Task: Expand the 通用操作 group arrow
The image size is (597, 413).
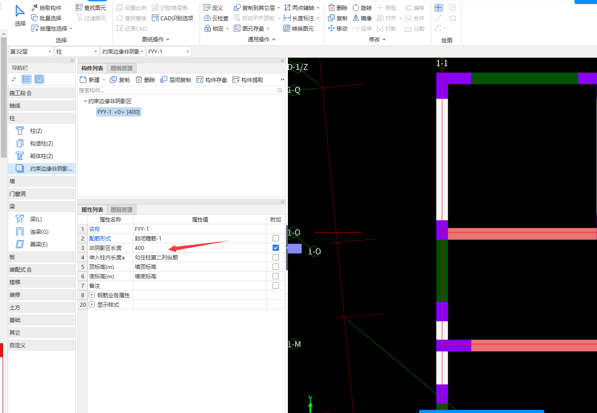Action: click(x=273, y=40)
